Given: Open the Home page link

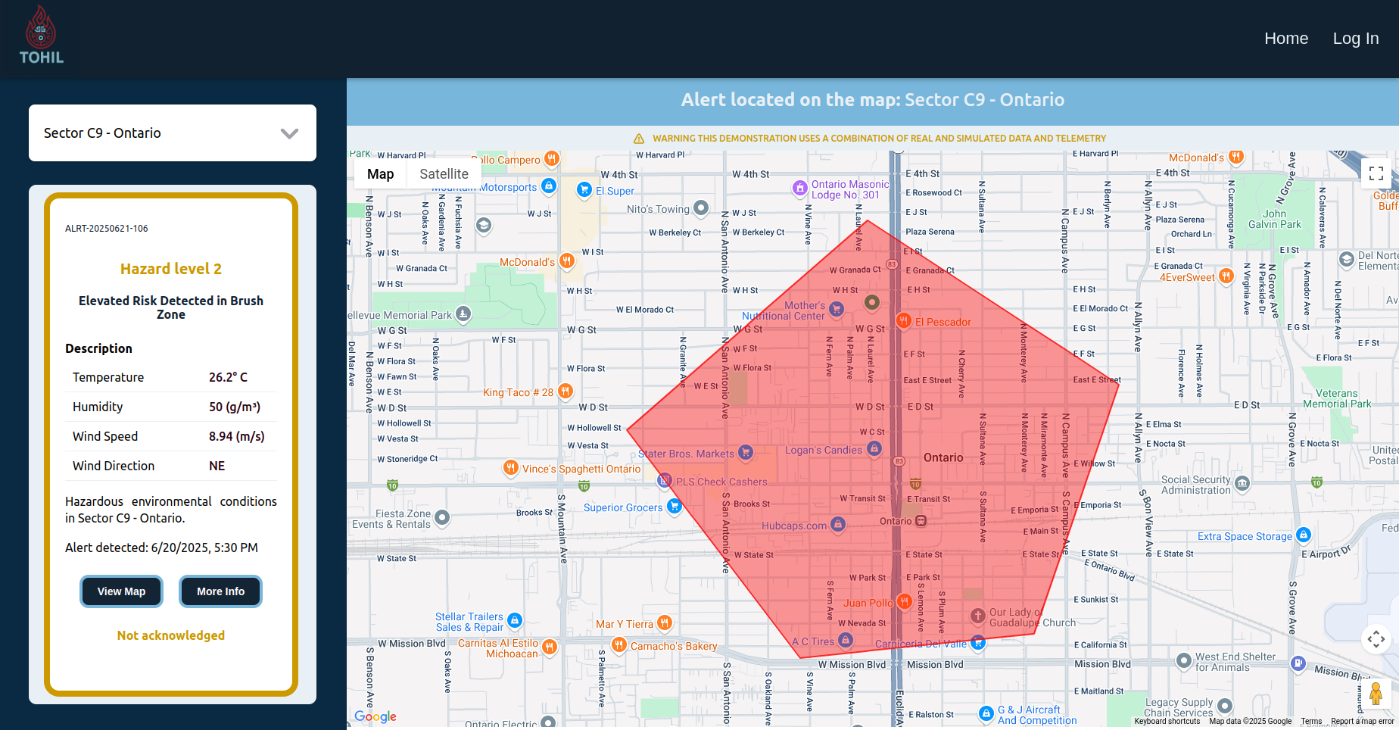Looking at the screenshot, I should tap(1286, 39).
